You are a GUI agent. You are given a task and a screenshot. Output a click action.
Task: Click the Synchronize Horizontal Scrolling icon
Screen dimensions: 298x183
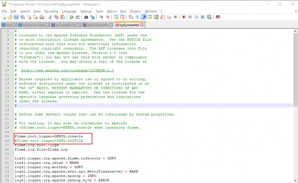point(122,17)
